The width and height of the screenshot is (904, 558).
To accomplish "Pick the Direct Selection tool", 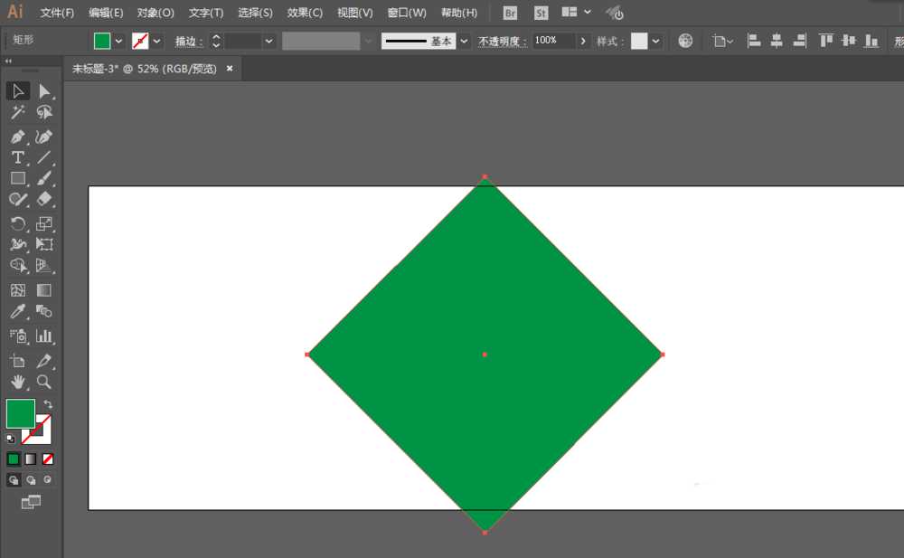I will coord(43,91).
